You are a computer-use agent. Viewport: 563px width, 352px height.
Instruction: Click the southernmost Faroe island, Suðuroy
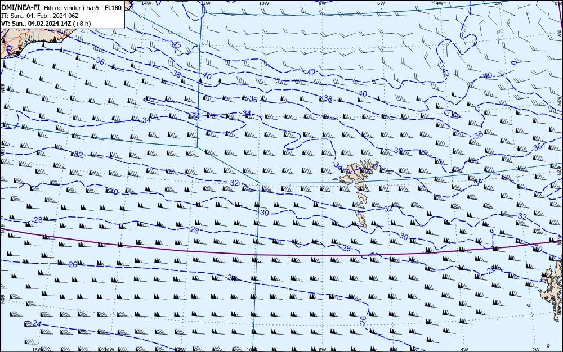pos(361,219)
